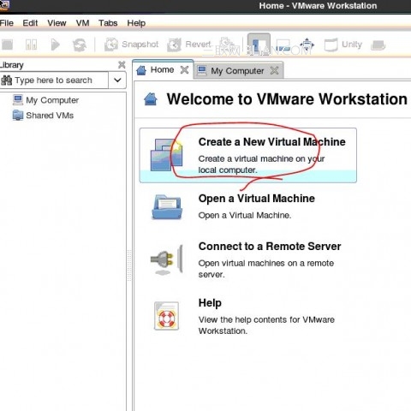
Task: Click the open folder virtual machine icon
Action: point(167,207)
